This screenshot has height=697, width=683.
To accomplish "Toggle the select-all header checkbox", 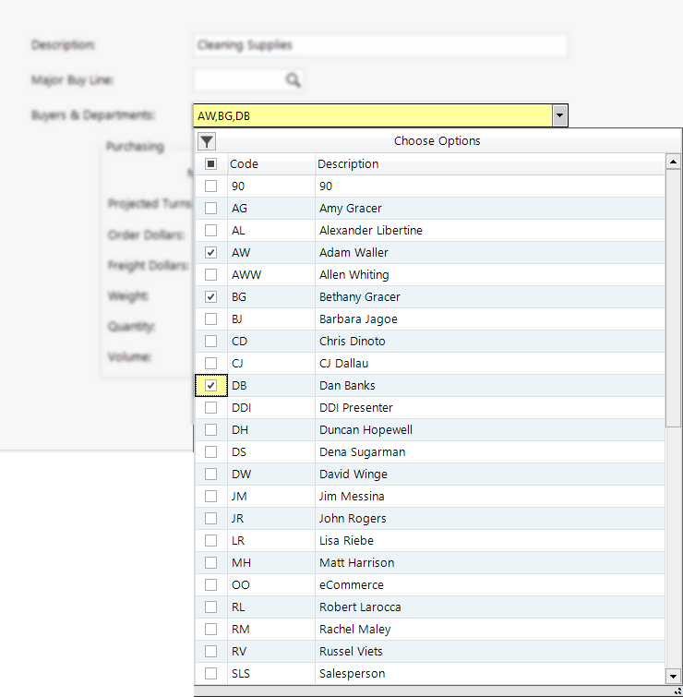I will point(211,164).
